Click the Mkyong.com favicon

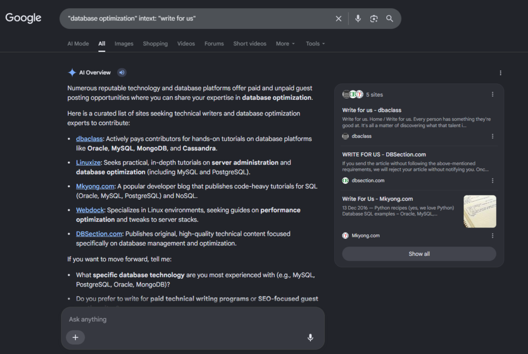[345, 236]
